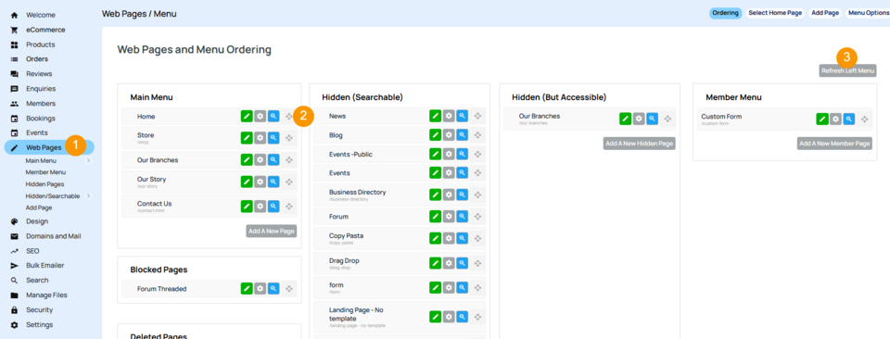Open settings for Landing Page - No template
Viewport: 890px width, 339px height.
coord(449,317)
